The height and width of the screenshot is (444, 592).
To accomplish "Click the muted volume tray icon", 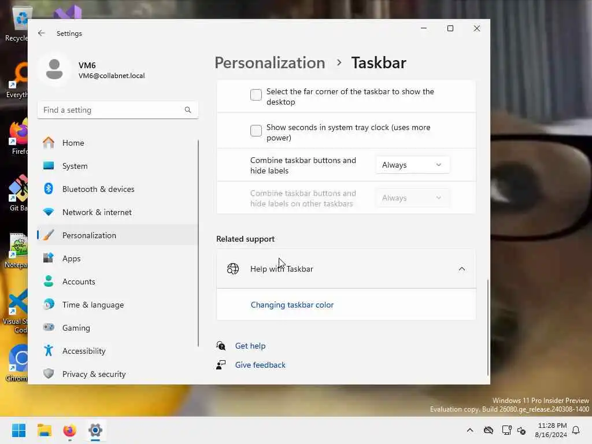I will pos(521,430).
